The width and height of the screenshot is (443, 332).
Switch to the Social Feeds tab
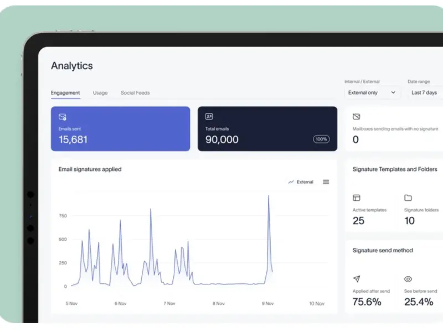(x=135, y=93)
